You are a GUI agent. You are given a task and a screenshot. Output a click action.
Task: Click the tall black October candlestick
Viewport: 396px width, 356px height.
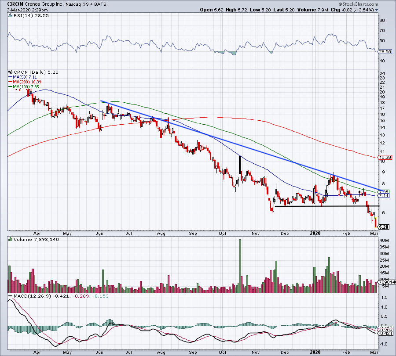[240, 165]
